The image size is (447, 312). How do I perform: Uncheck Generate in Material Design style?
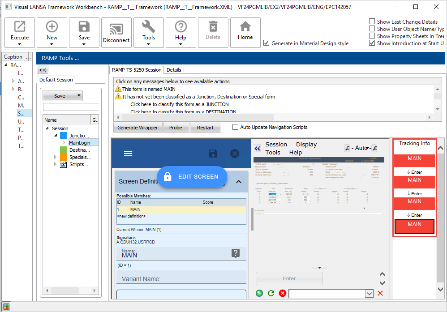(x=266, y=43)
